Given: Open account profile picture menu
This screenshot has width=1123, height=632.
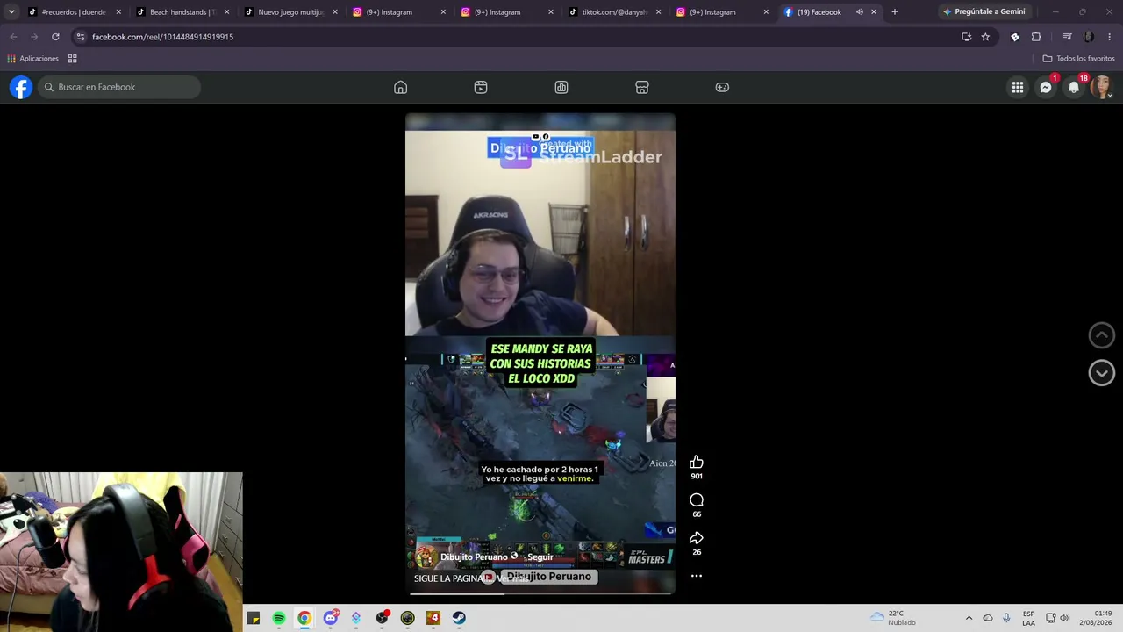Looking at the screenshot, I should [x=1102, y=87].
